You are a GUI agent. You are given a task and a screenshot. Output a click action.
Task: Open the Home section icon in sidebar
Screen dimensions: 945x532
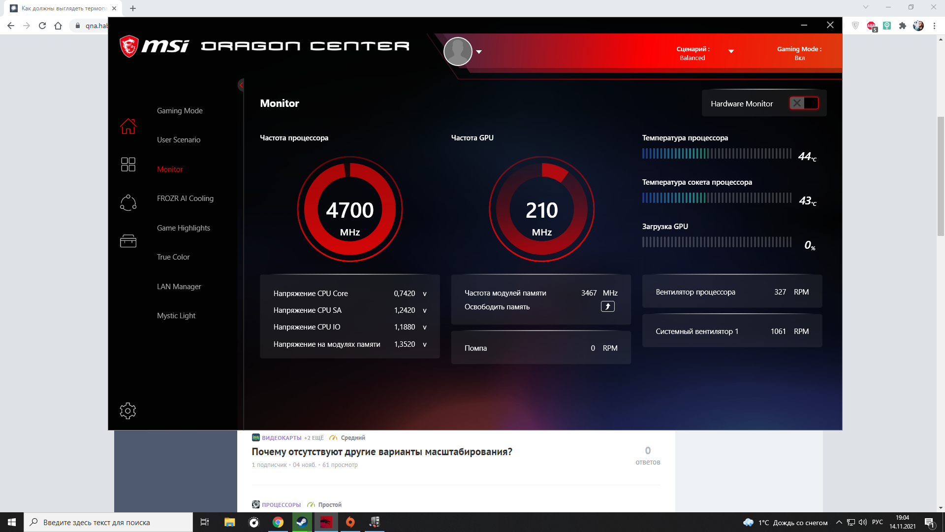(x=128, y=126)
